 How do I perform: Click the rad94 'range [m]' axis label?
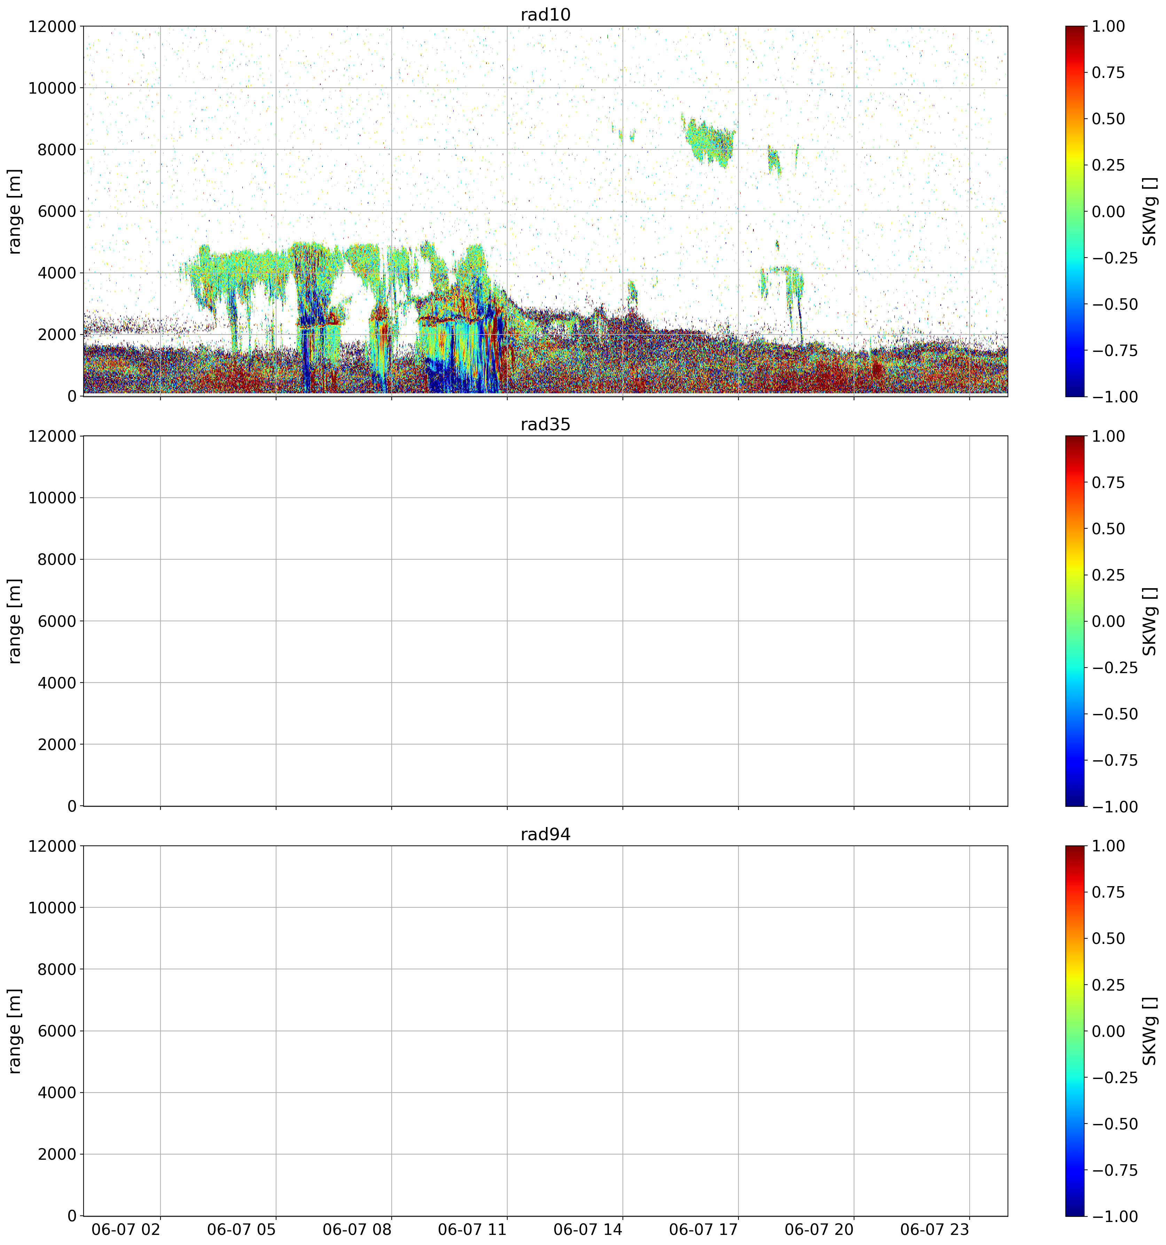14,1031
